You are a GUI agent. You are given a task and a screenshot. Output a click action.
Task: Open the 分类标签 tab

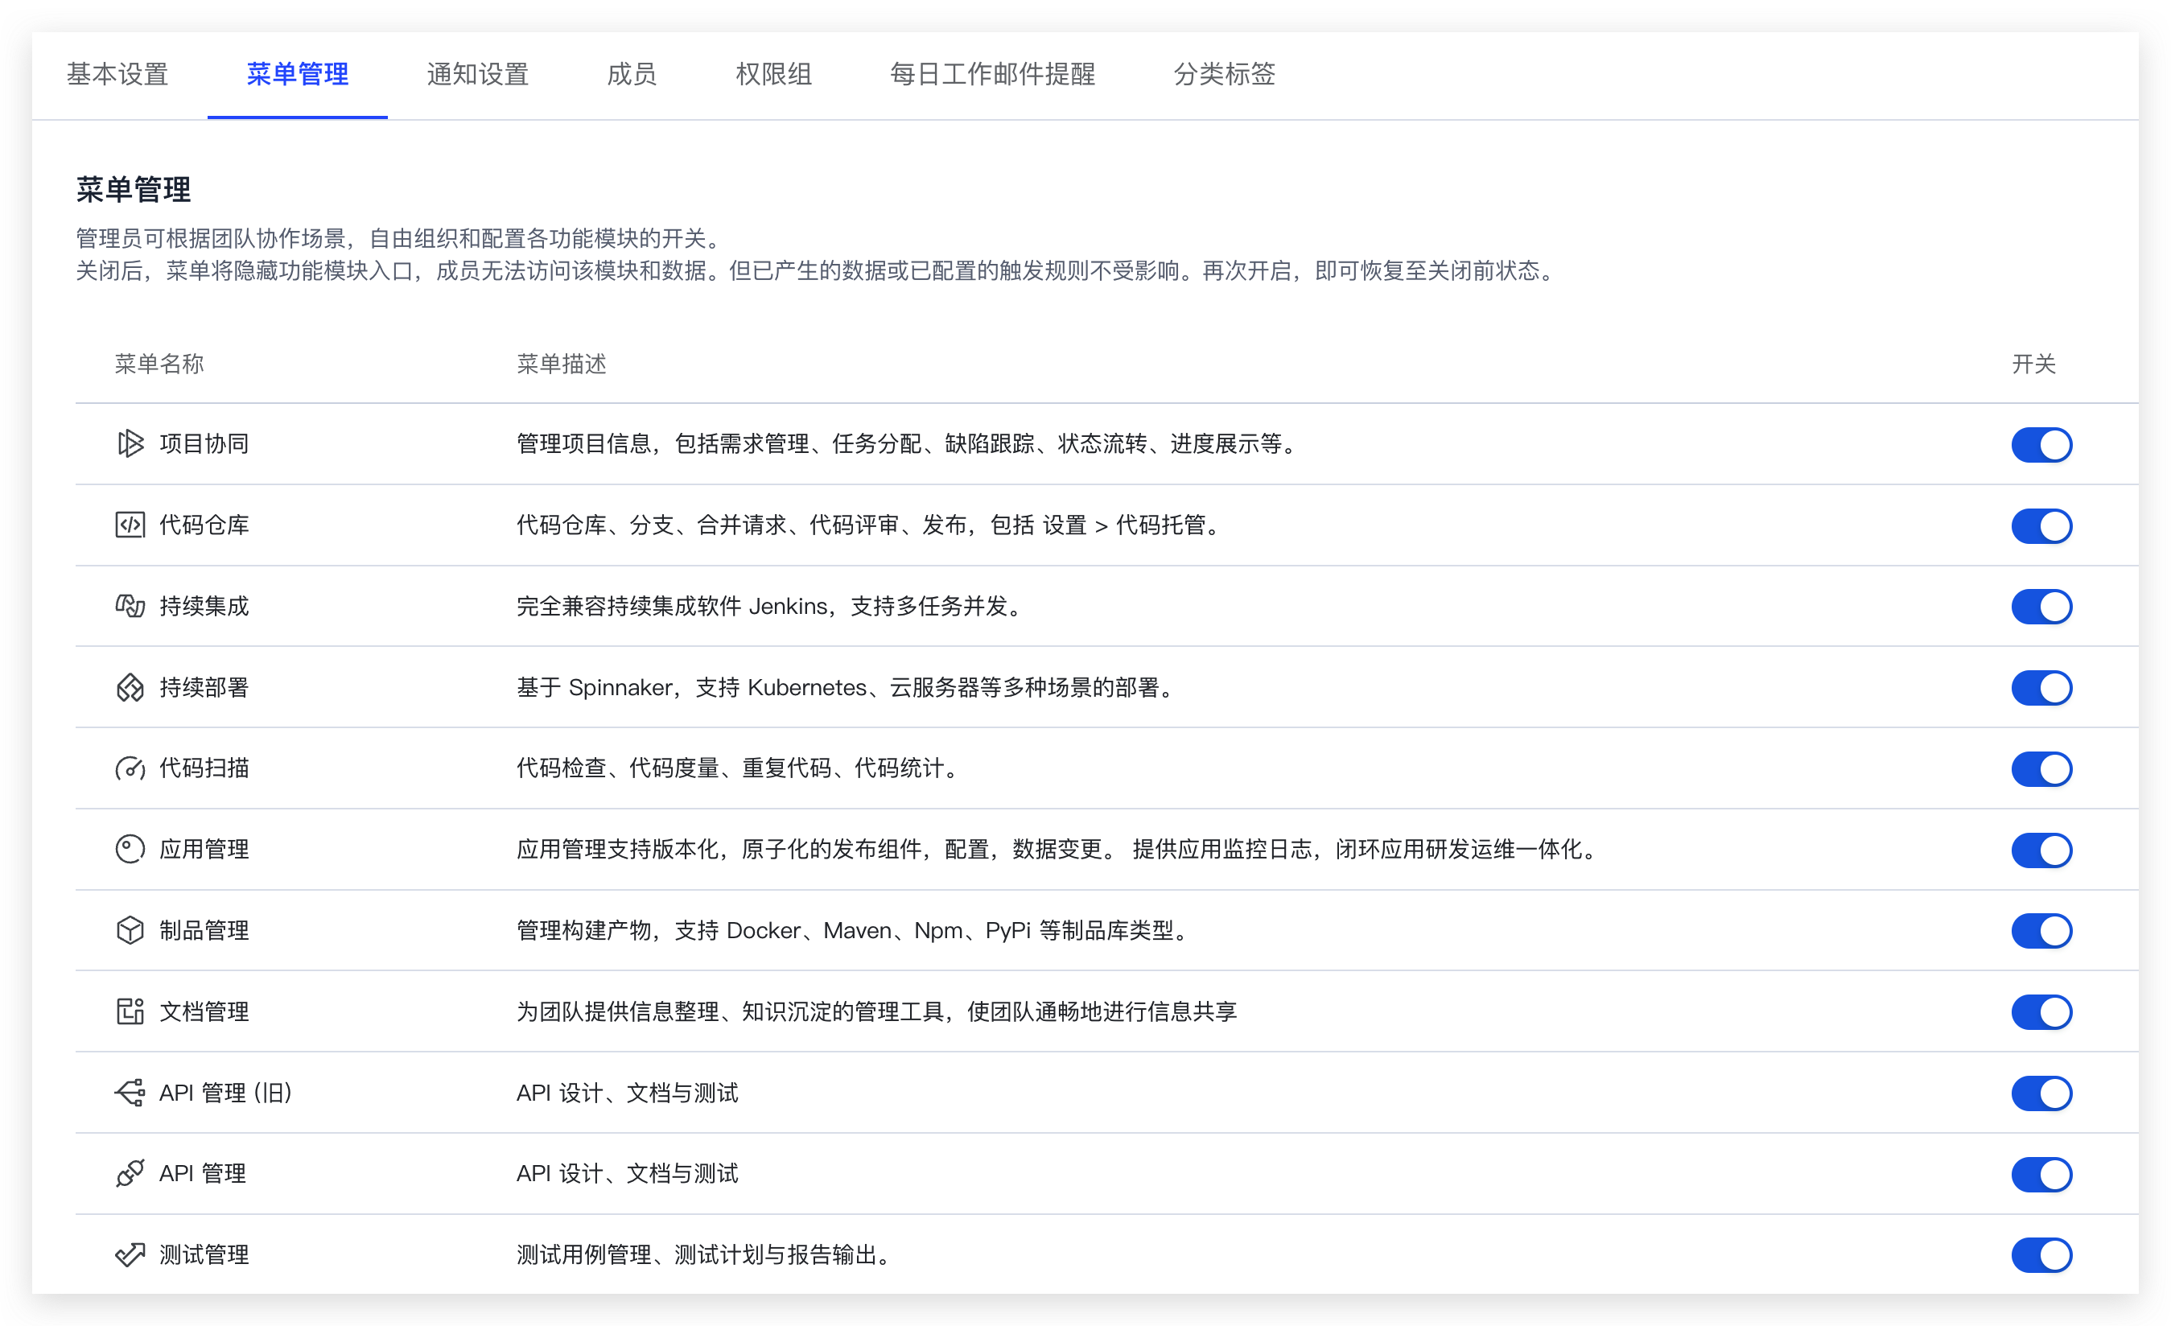pos(1225,74)
